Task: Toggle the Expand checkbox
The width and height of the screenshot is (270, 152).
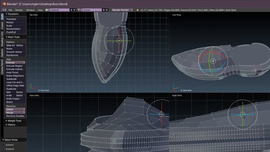Action: (3, 149)
